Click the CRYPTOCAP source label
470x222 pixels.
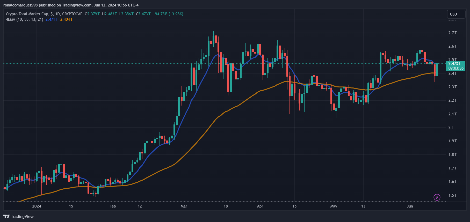click(72, 14)
